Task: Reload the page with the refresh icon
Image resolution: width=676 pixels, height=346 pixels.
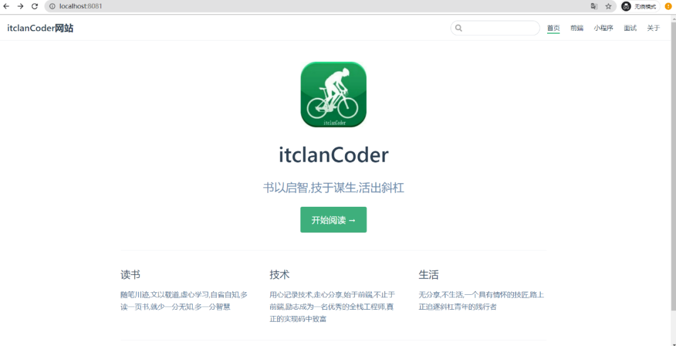Action: 35,6
